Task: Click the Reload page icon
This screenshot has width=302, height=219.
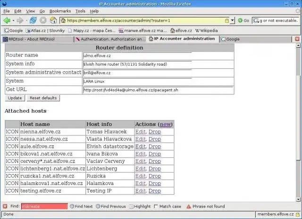Action: [33, 20]
